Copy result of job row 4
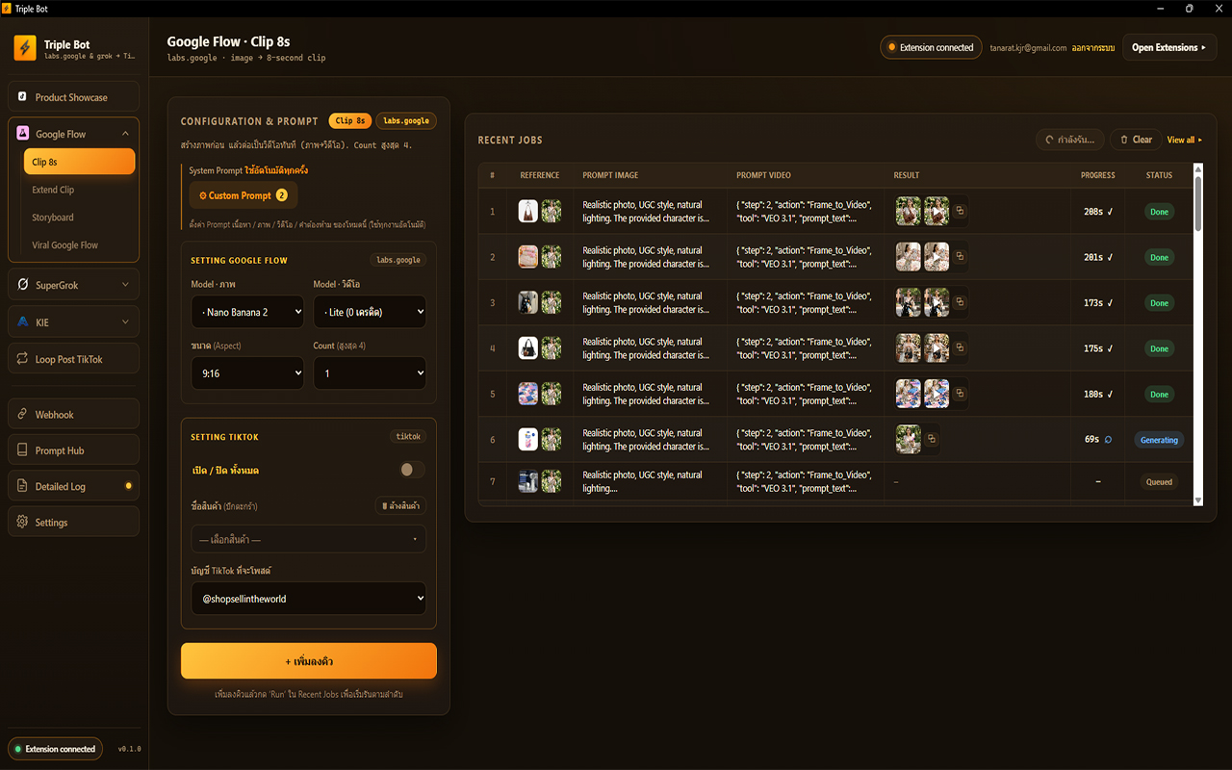 (960, 348)
